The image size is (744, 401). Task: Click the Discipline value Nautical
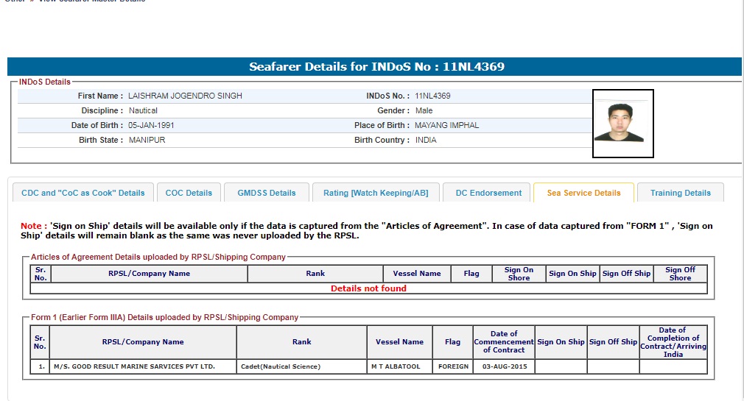click(143, 110)
